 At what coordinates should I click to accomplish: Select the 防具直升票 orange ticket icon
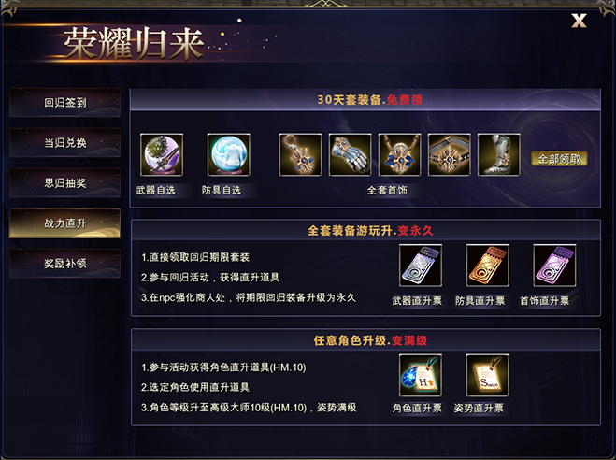pyautogui.click(x=488, y=266)
